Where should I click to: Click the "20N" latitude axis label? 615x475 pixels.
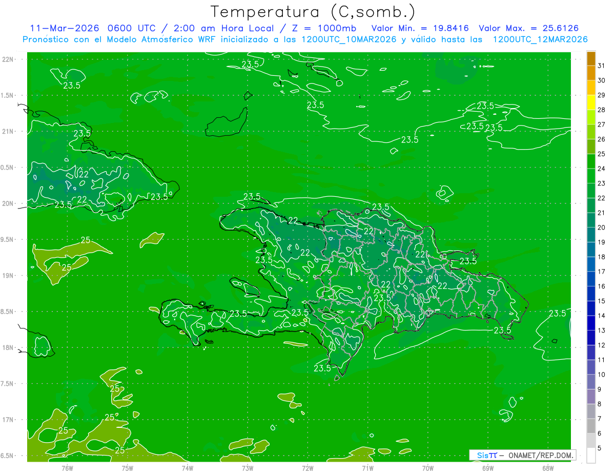tap(7, 203)
